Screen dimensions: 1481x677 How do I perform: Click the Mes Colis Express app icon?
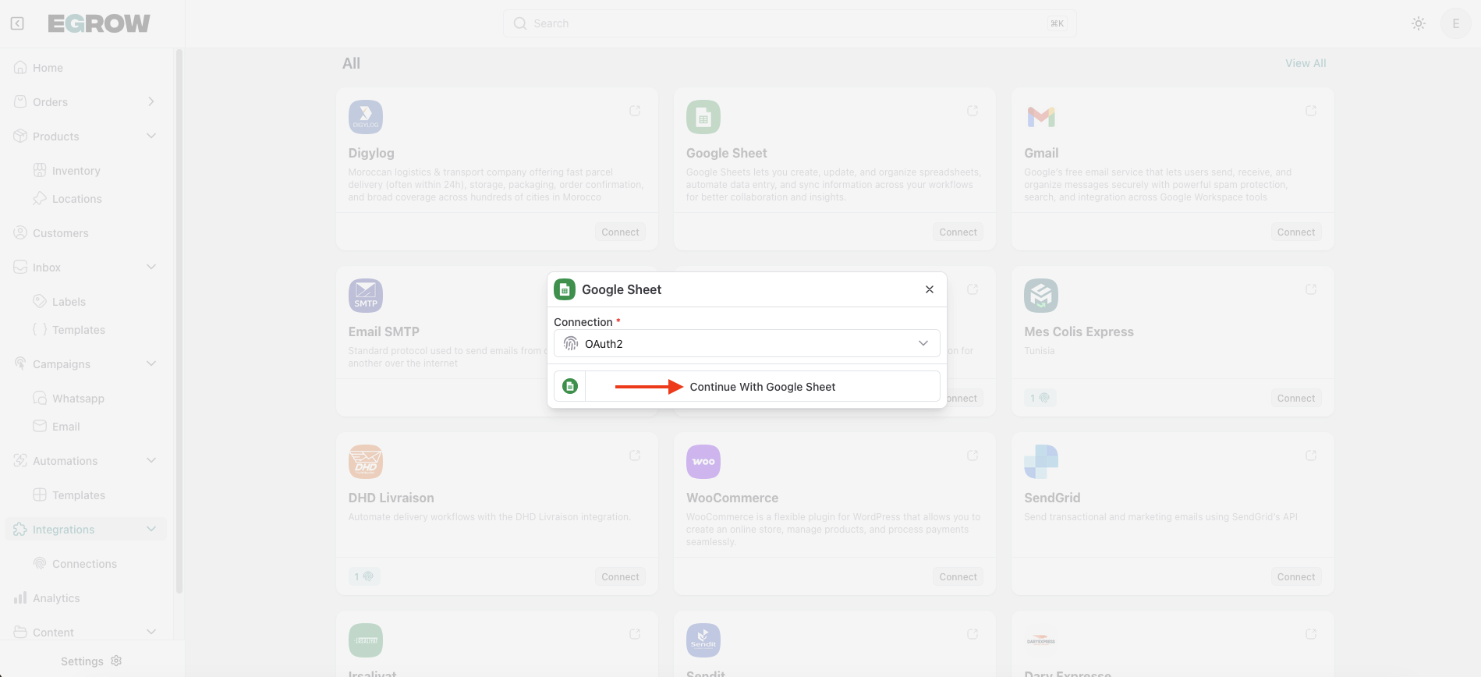1040,296
